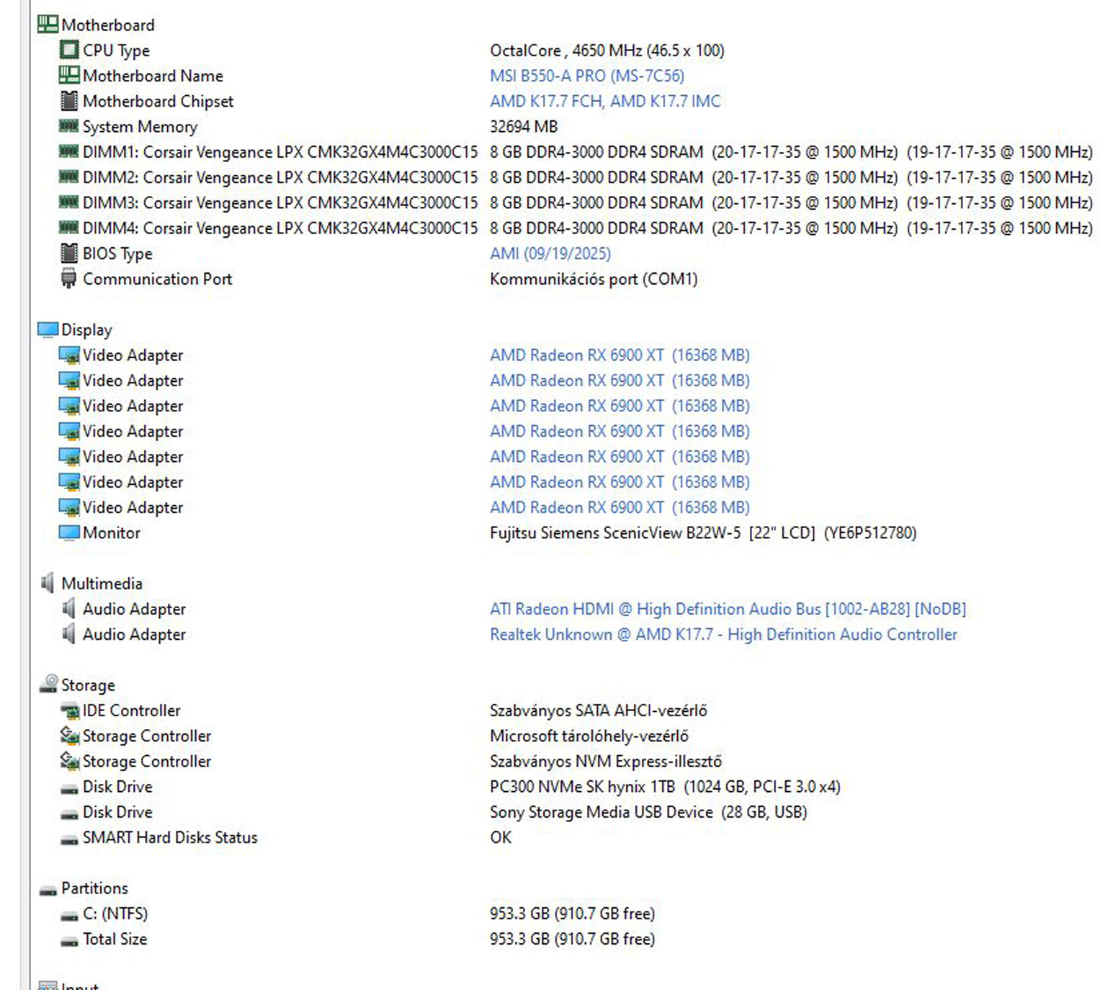Select the Microsoft tárolóhely-vezérlő value

[x=589, y=736]
